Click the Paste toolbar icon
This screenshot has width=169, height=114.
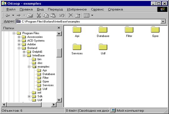pyautogui.click(x=53, y=15)
